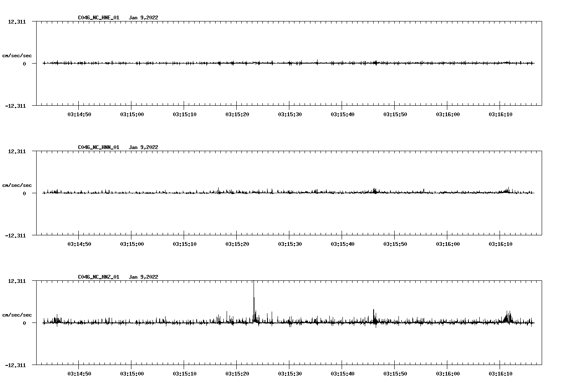Screen dimensions: 572x389
Task: Click the zero axis label on HNZ plot
Action: coord(24,323)
